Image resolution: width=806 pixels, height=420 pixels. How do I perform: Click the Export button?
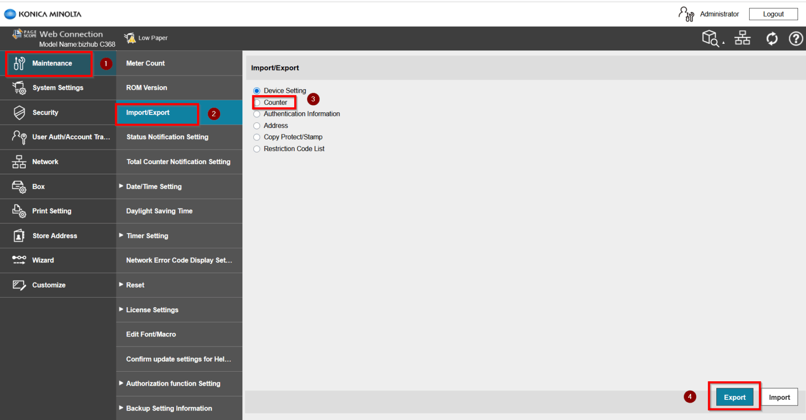734,397
